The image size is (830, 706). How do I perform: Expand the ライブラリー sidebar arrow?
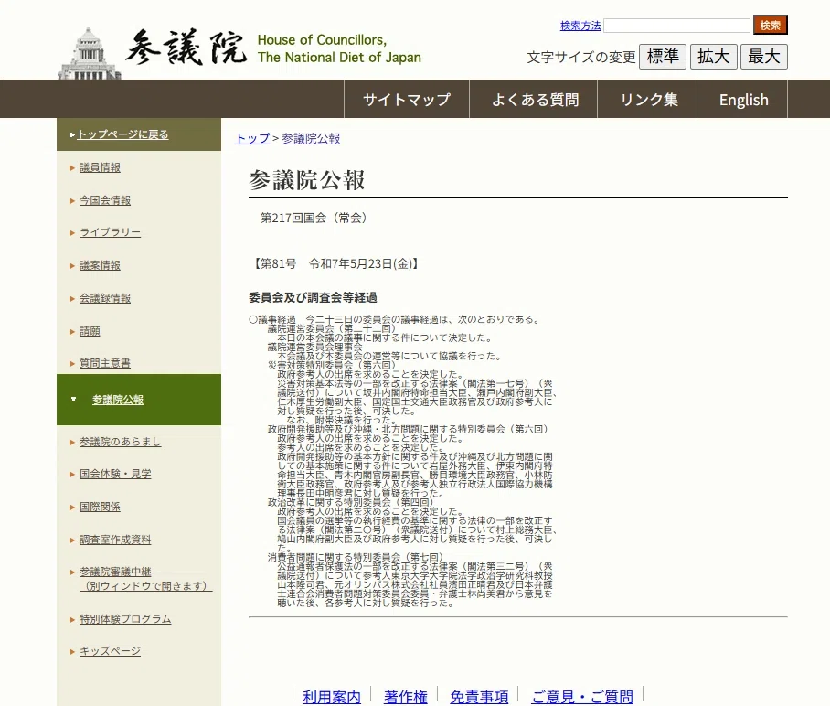tap(72, 232)
